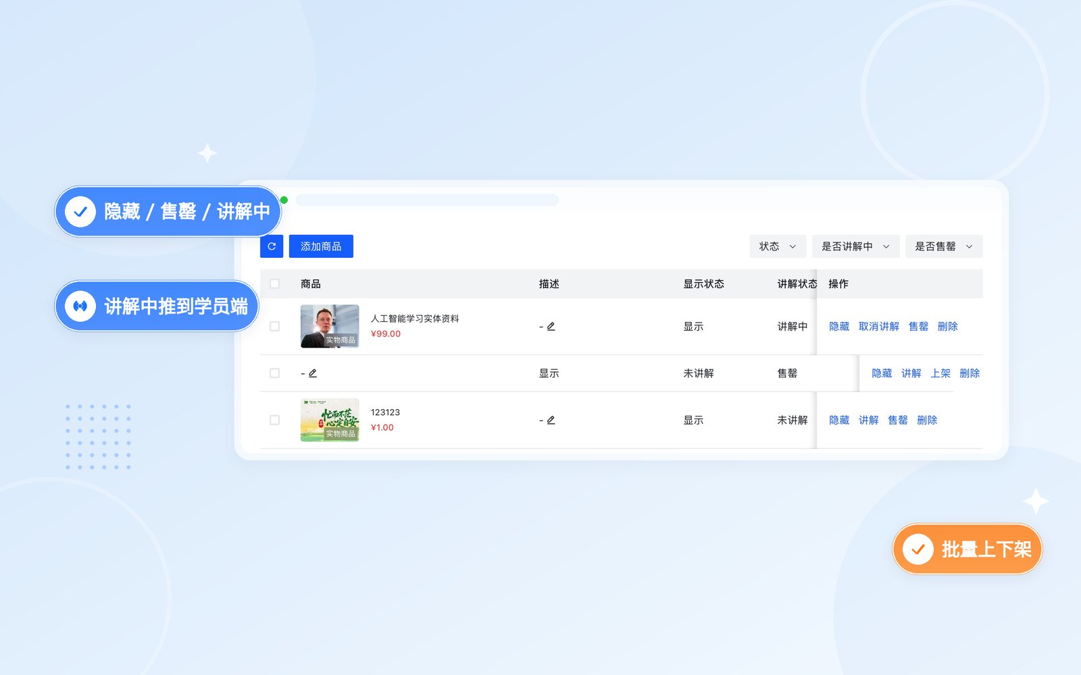Check the checkbox of the second product row
This screenshot has height=675, width=1081.
(274, 373)
